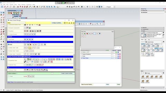This screenshot has height=93, width=166.
Task: Click the red pencil icon in QuadFace Tools row
Action: point(49,62)
